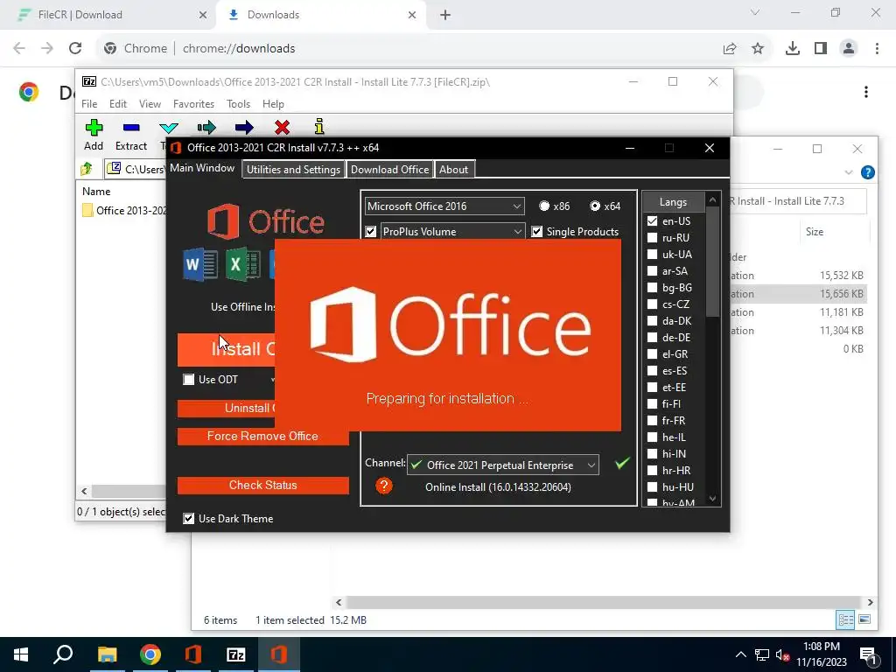Viewport: 896px width, 672px height.
Task: Select the x64 architecture radio button
Action: click(595, 206)
